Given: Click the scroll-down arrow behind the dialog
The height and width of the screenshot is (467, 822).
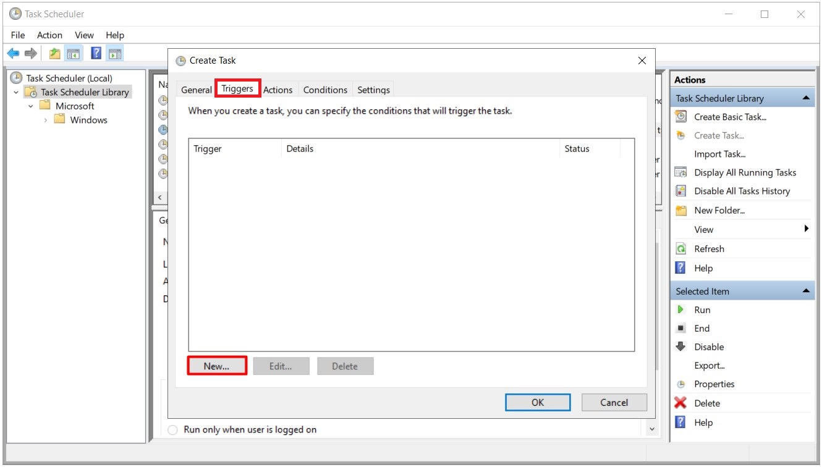Looking at the screenshot, I should pos(651,429).
